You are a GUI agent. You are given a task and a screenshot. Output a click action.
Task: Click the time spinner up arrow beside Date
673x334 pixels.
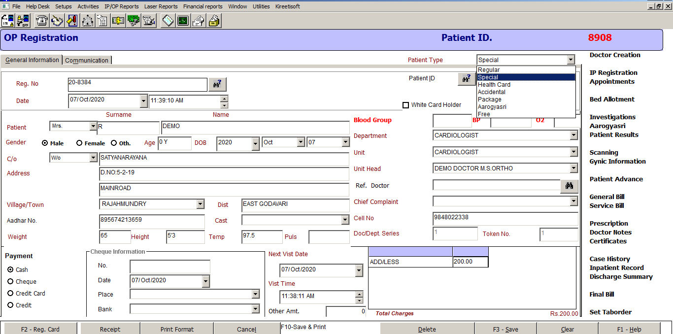tap(224, 99)
